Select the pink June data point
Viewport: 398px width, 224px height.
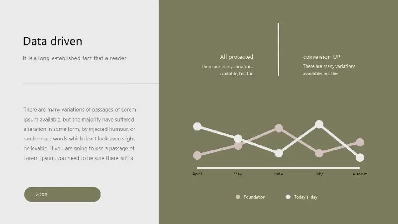(x=279, y=128)
